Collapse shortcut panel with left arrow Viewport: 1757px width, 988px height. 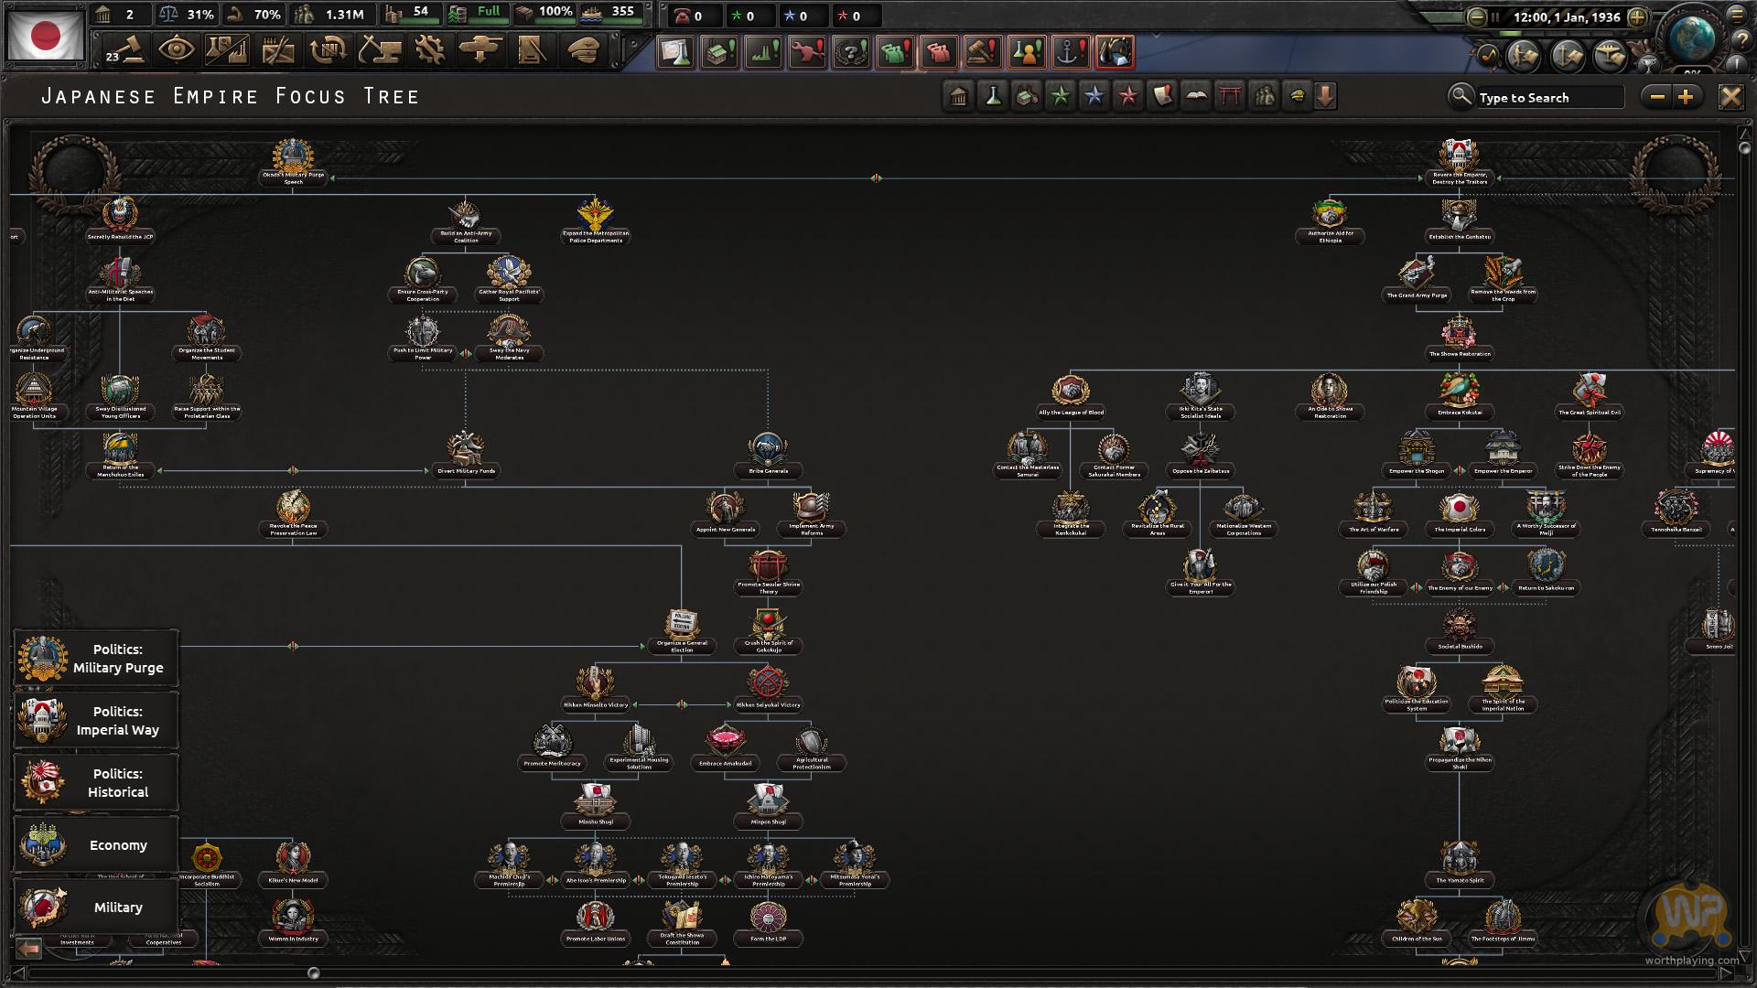point(28,949)
